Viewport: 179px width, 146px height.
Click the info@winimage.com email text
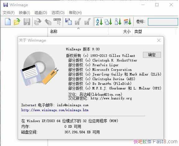pos(73,105)
